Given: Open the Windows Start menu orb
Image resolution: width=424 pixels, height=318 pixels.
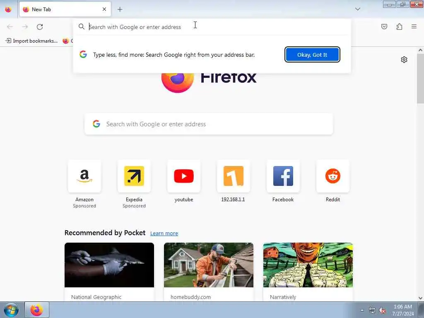Looking at the screenshot, I should click(11, 310).
